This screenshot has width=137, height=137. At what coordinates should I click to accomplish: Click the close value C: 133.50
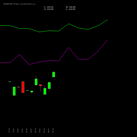(x=48, y=7)
